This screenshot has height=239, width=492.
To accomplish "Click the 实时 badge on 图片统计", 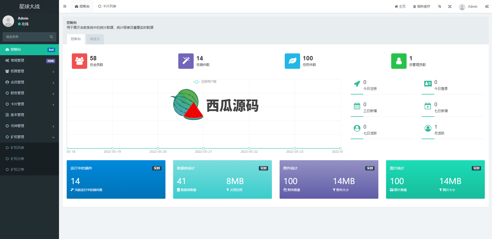I will [x=476, y=168].
